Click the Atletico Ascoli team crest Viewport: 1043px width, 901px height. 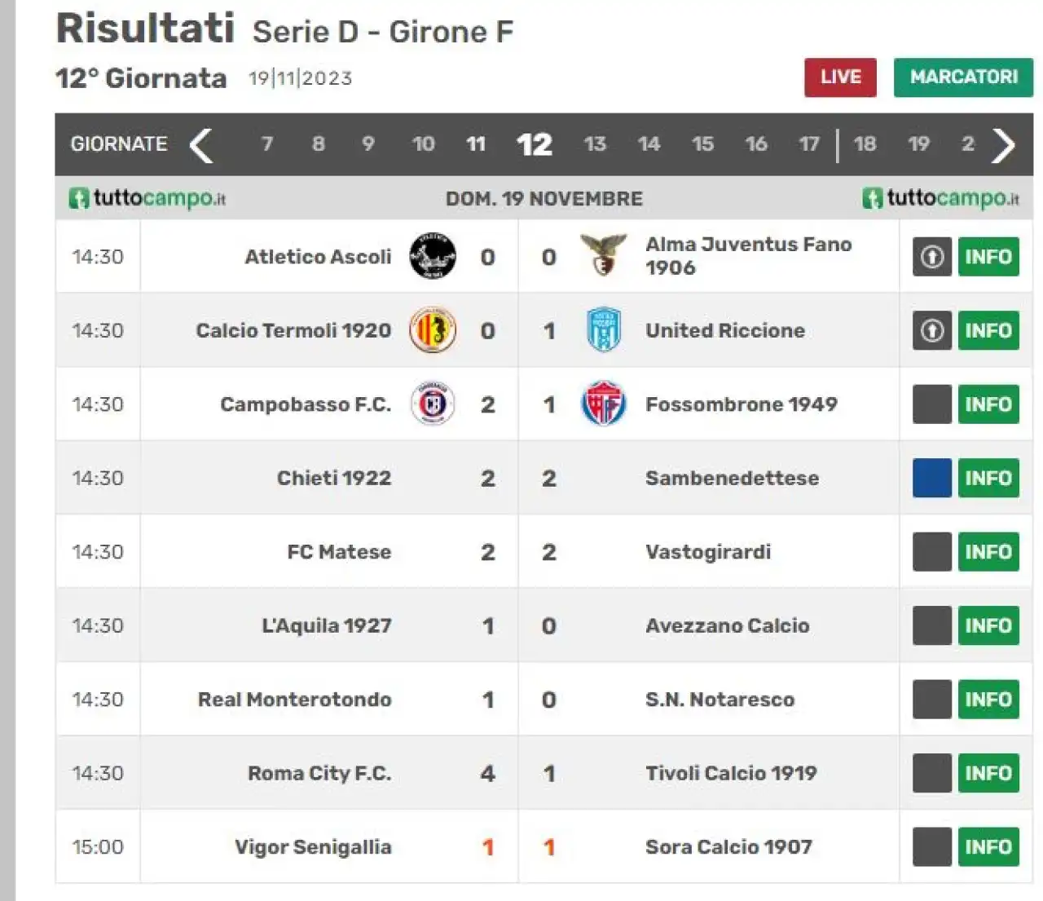[433, 256]
